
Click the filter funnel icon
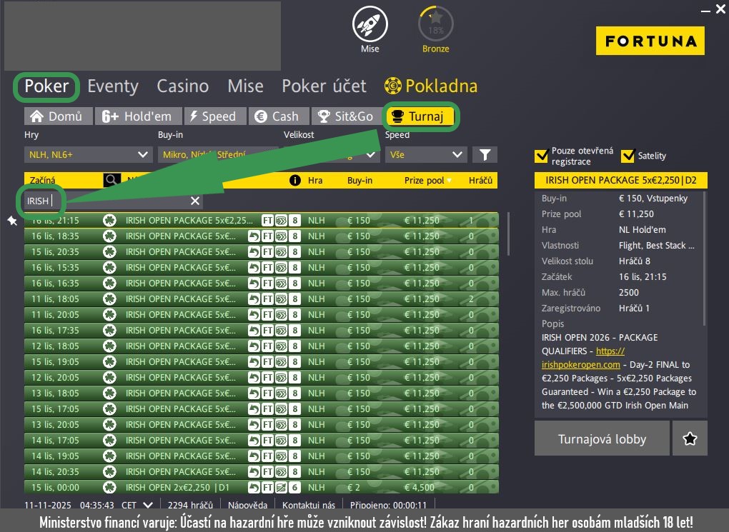pyautogui.click(x=485, y=154)
